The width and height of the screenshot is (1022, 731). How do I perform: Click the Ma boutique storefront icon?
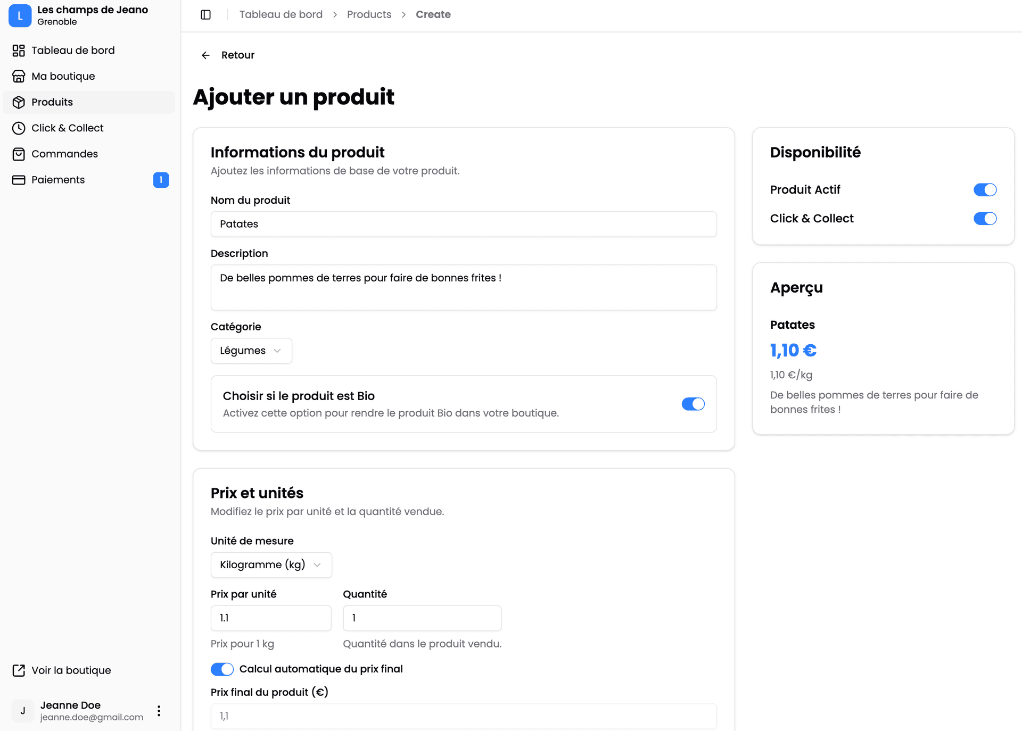pyautogui.click(x=19, y=76)
